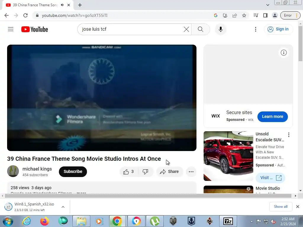Toggle the Chrome side panel
Screen dimensions: 303x227
pyautogui.click(x=265, y=15)
